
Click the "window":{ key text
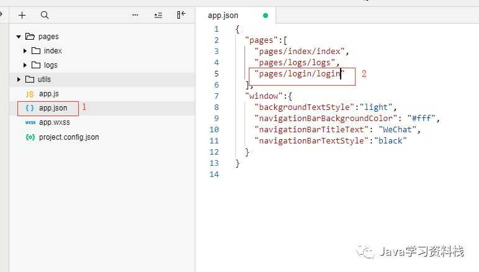tap(269, 96)
